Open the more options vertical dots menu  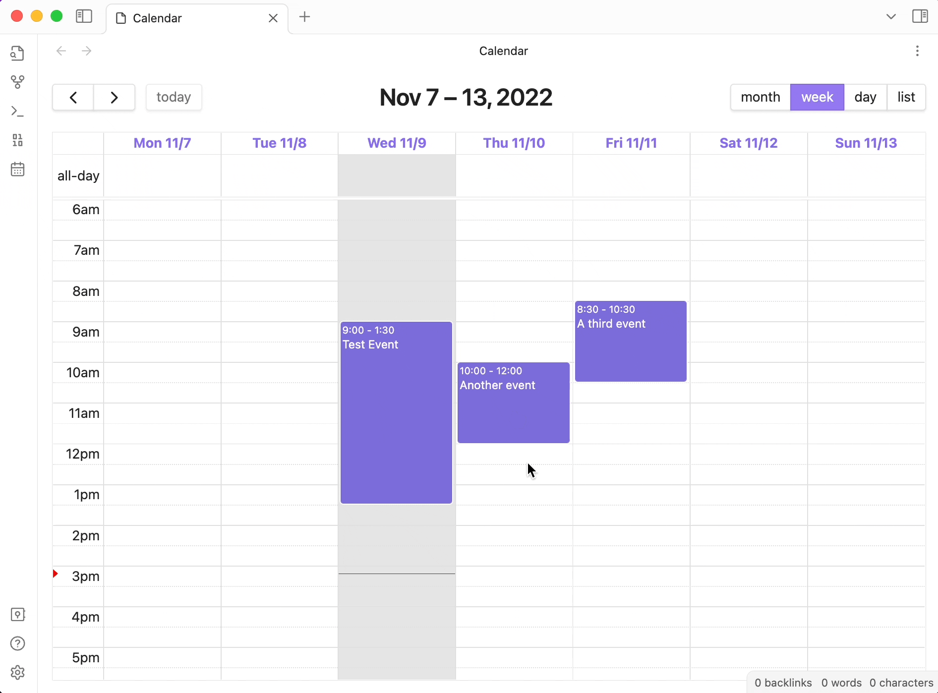point(918,51)
